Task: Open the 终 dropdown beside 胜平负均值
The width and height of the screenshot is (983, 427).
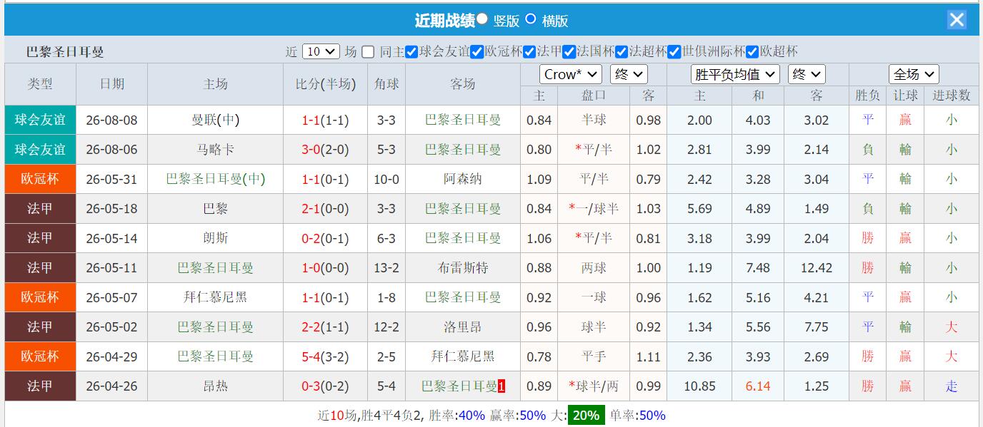Action: click(807, 74)
